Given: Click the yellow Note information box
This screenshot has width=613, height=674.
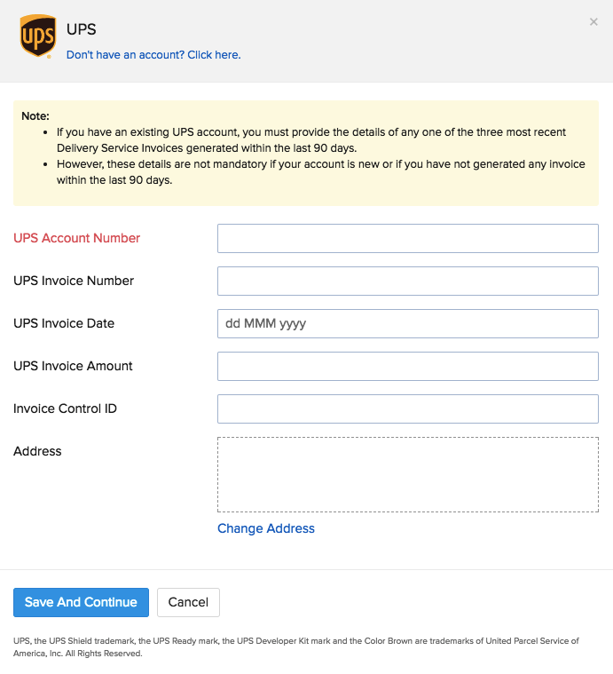Looking at the screenshot, I should coord(305,152).
